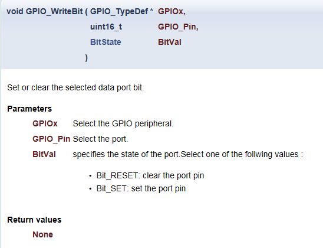The width and height of the screenshot is (323, 248).
Task: Click the Parameters heading
Action: click(29, 109)
